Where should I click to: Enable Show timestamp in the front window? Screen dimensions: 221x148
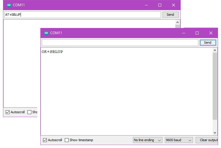pyautogui.click(x=67, y=140)
